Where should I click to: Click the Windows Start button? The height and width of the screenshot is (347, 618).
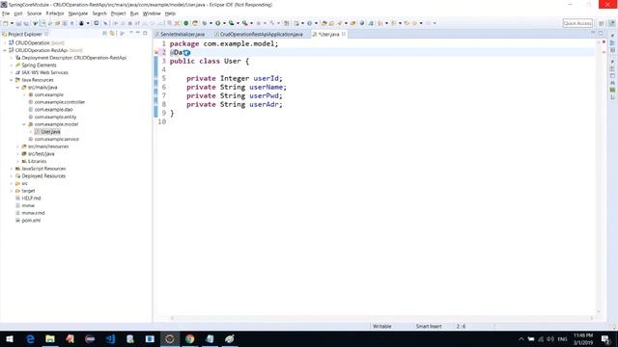click(x=10, y=338)
